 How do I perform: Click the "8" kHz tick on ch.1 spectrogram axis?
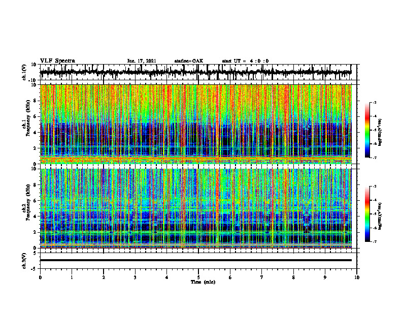coord(35,101)
